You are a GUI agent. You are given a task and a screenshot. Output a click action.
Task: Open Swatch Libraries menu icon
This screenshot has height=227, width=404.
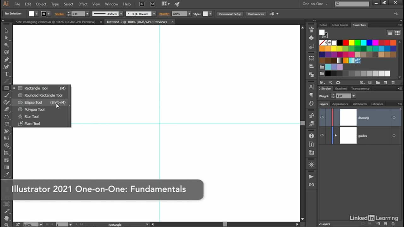pos(322,83)
